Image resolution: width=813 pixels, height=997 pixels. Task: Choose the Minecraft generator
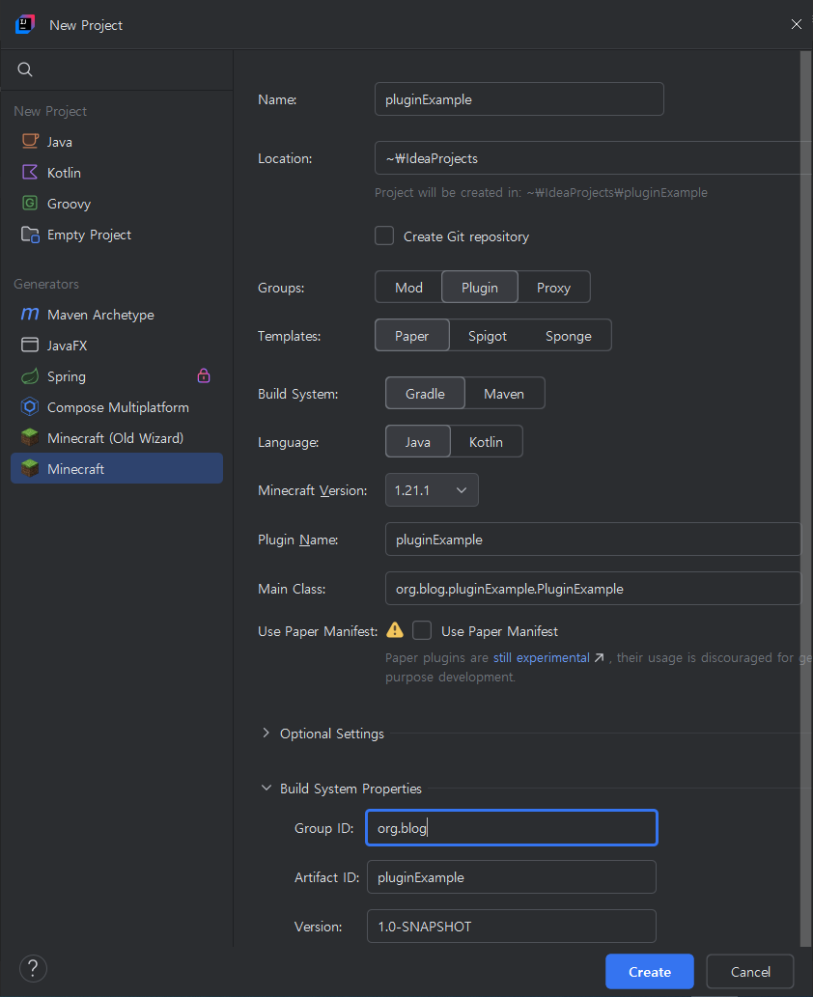[117, 469]
